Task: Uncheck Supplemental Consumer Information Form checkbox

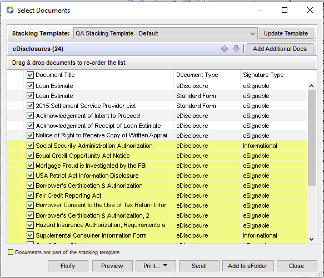Action: (30, 235)
